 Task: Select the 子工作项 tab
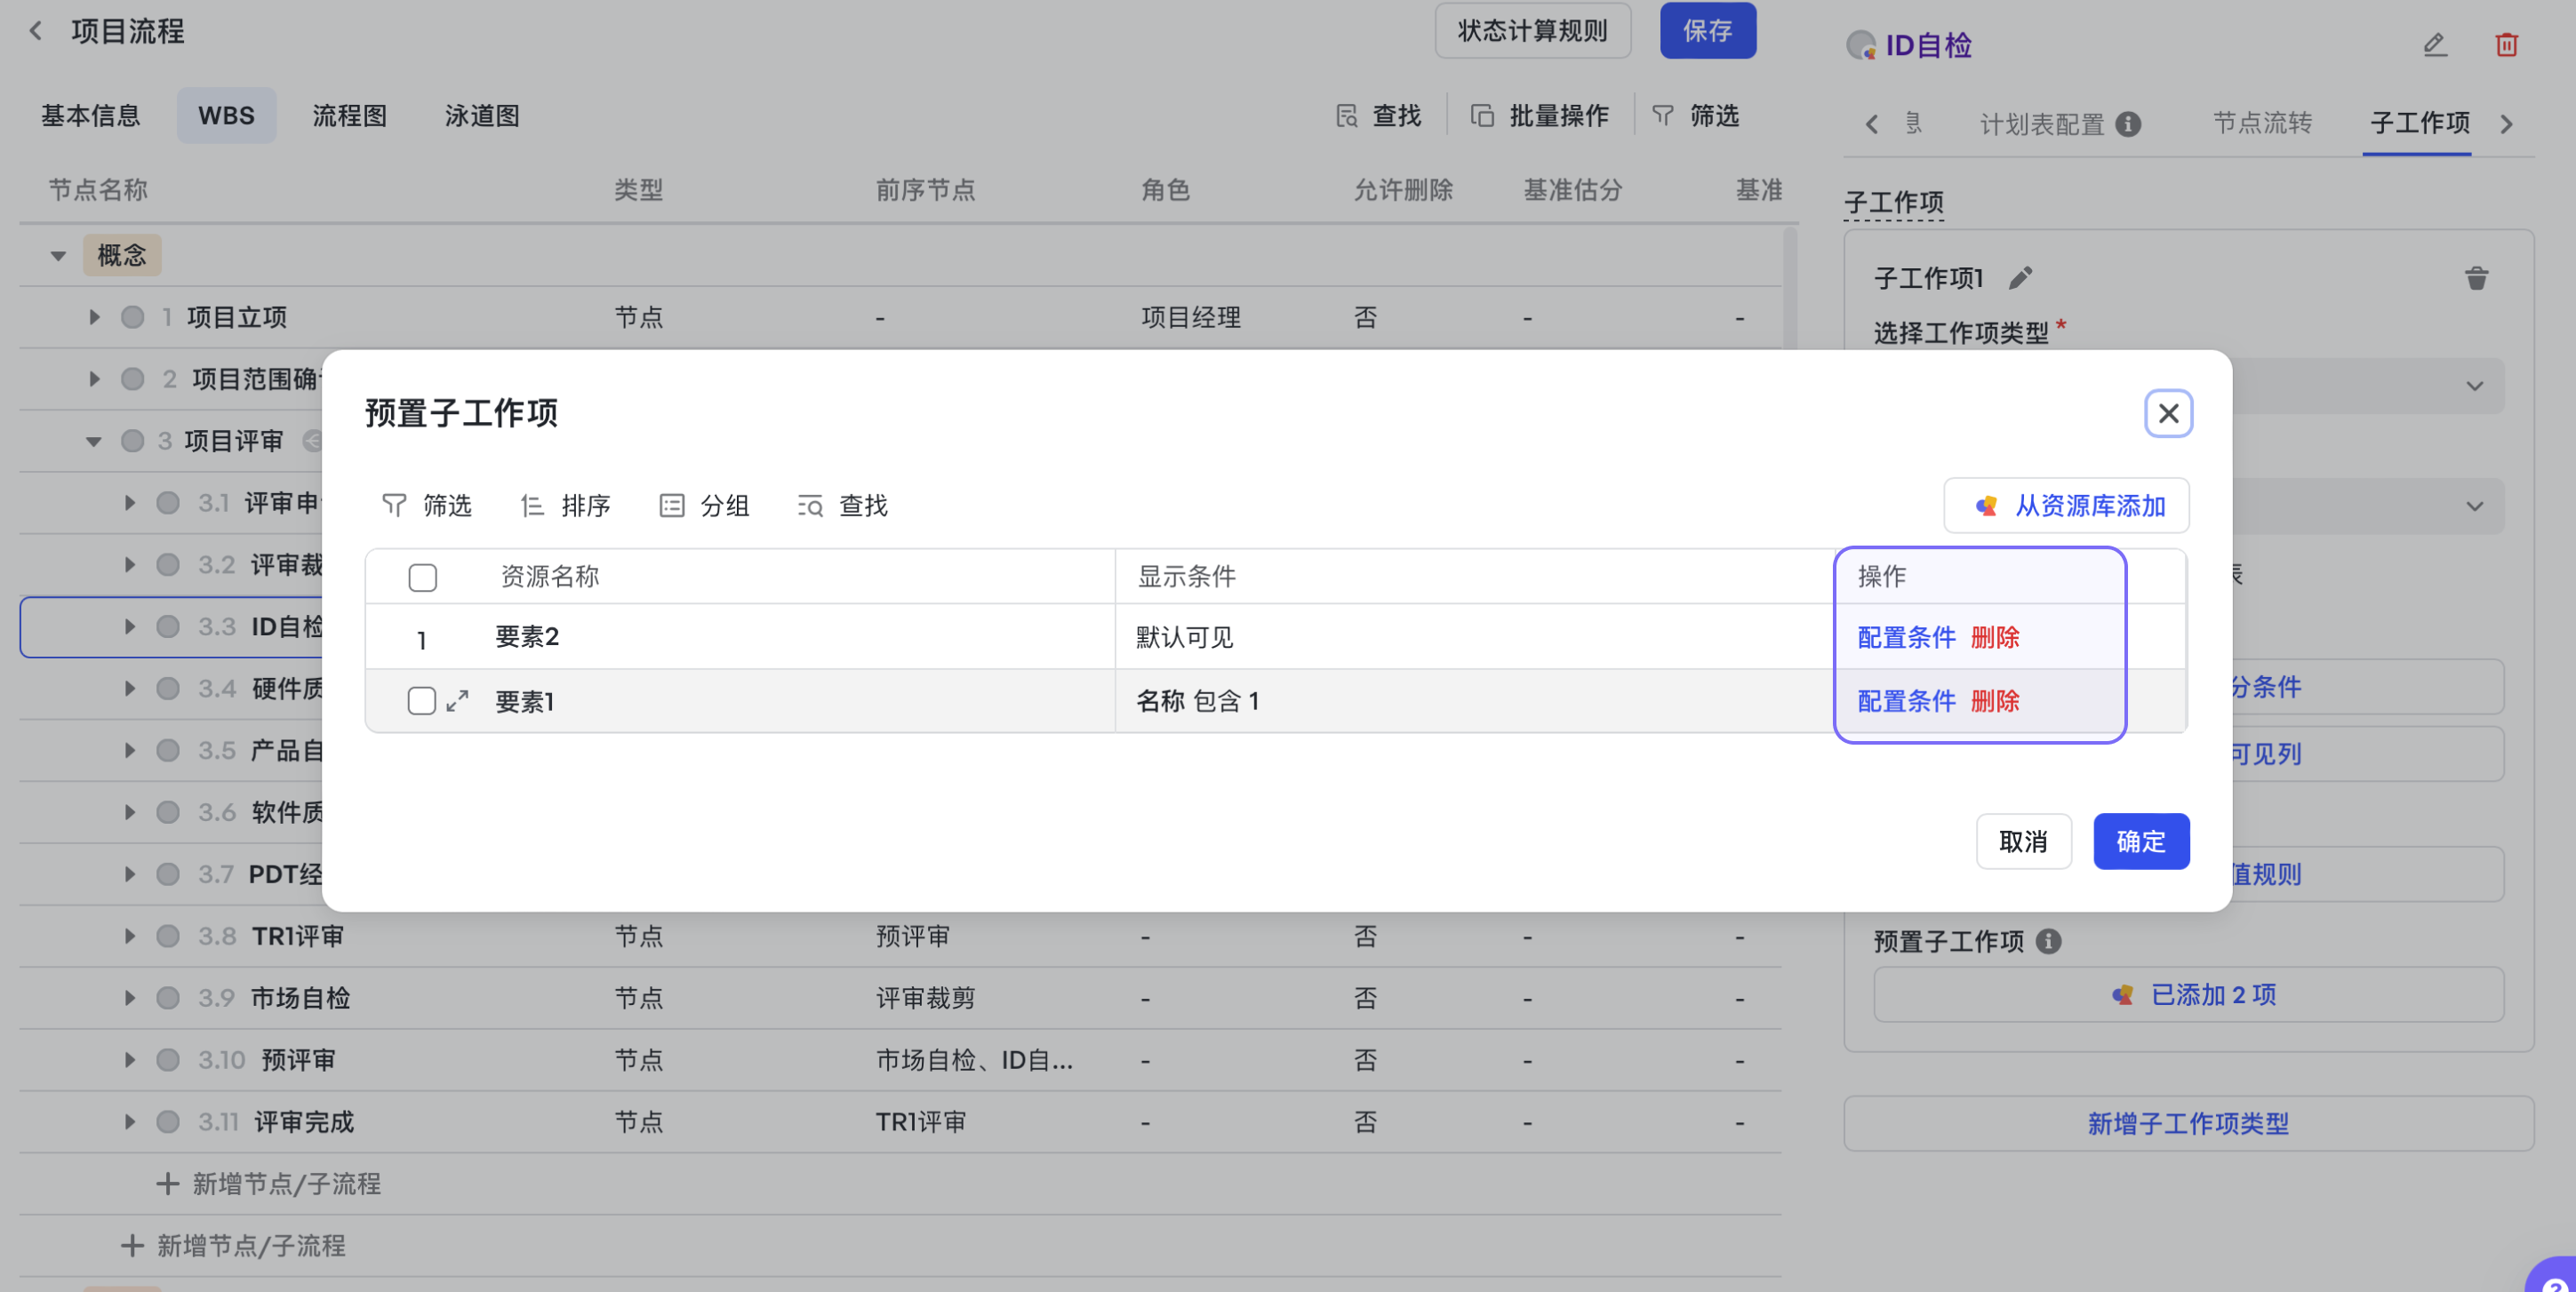point(2420,123)
